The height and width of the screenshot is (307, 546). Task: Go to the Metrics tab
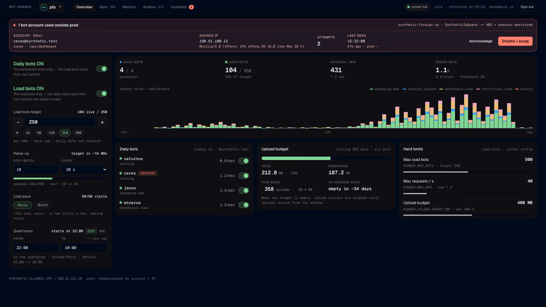129,7
